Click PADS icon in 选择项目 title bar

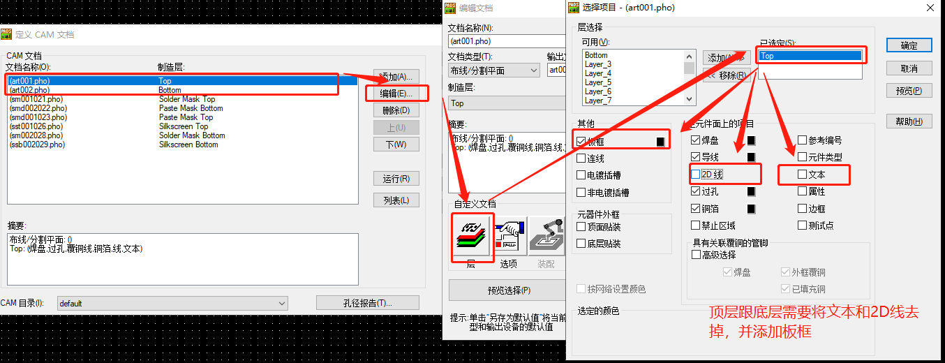574,8
